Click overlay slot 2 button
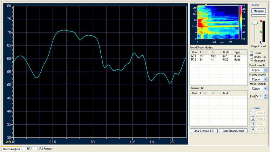This screenshot has width=270, height=152. [x=253, y=119]
